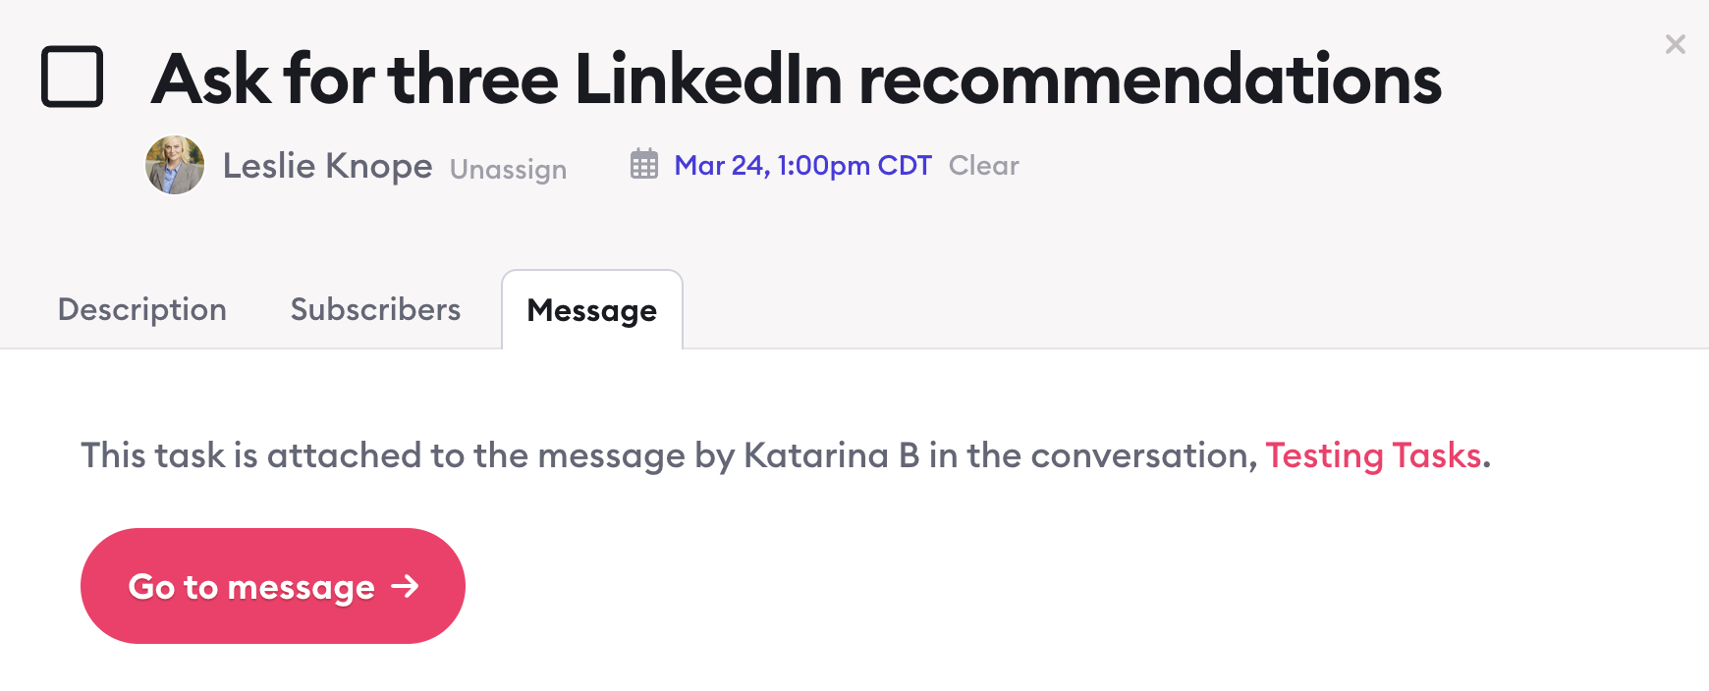Select the assignee name Leslie Knope
The height and width of the screenshot is (691, 1709).
pyautogui.click(x=327, y=166)
